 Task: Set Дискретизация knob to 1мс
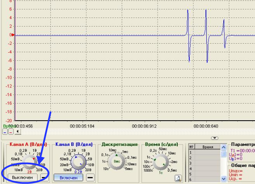click(x=125, y=152)
